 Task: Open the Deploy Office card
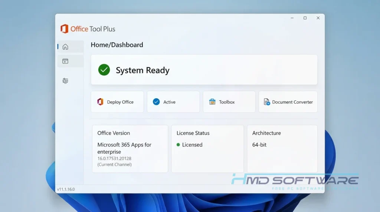[117, 102]
